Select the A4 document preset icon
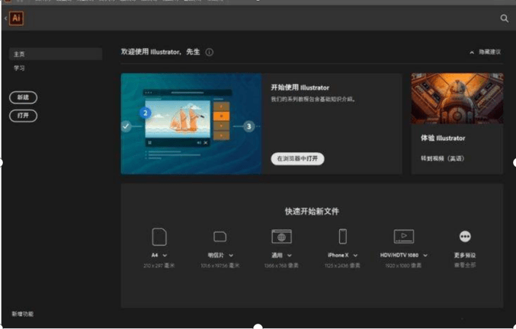The image size is (516, 329). click(x=159, y=237)
